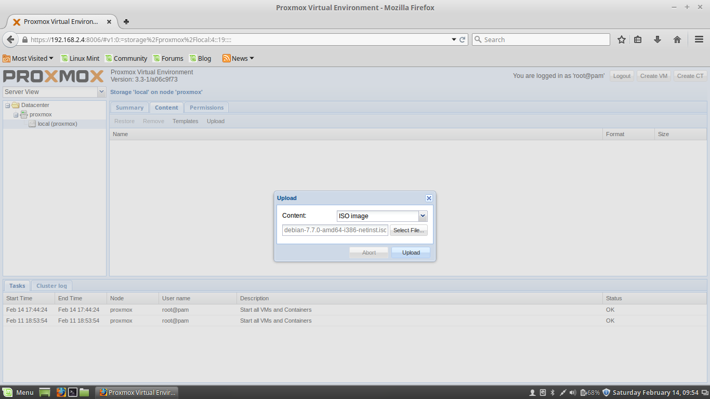The width and height of the screenshot is (710, 399).
Task: Click the Upload button in the dialog
Action: [411, 252]
